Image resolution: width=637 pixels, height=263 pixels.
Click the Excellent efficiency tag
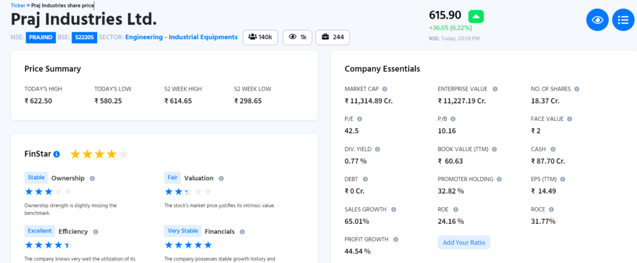(39, 231)
